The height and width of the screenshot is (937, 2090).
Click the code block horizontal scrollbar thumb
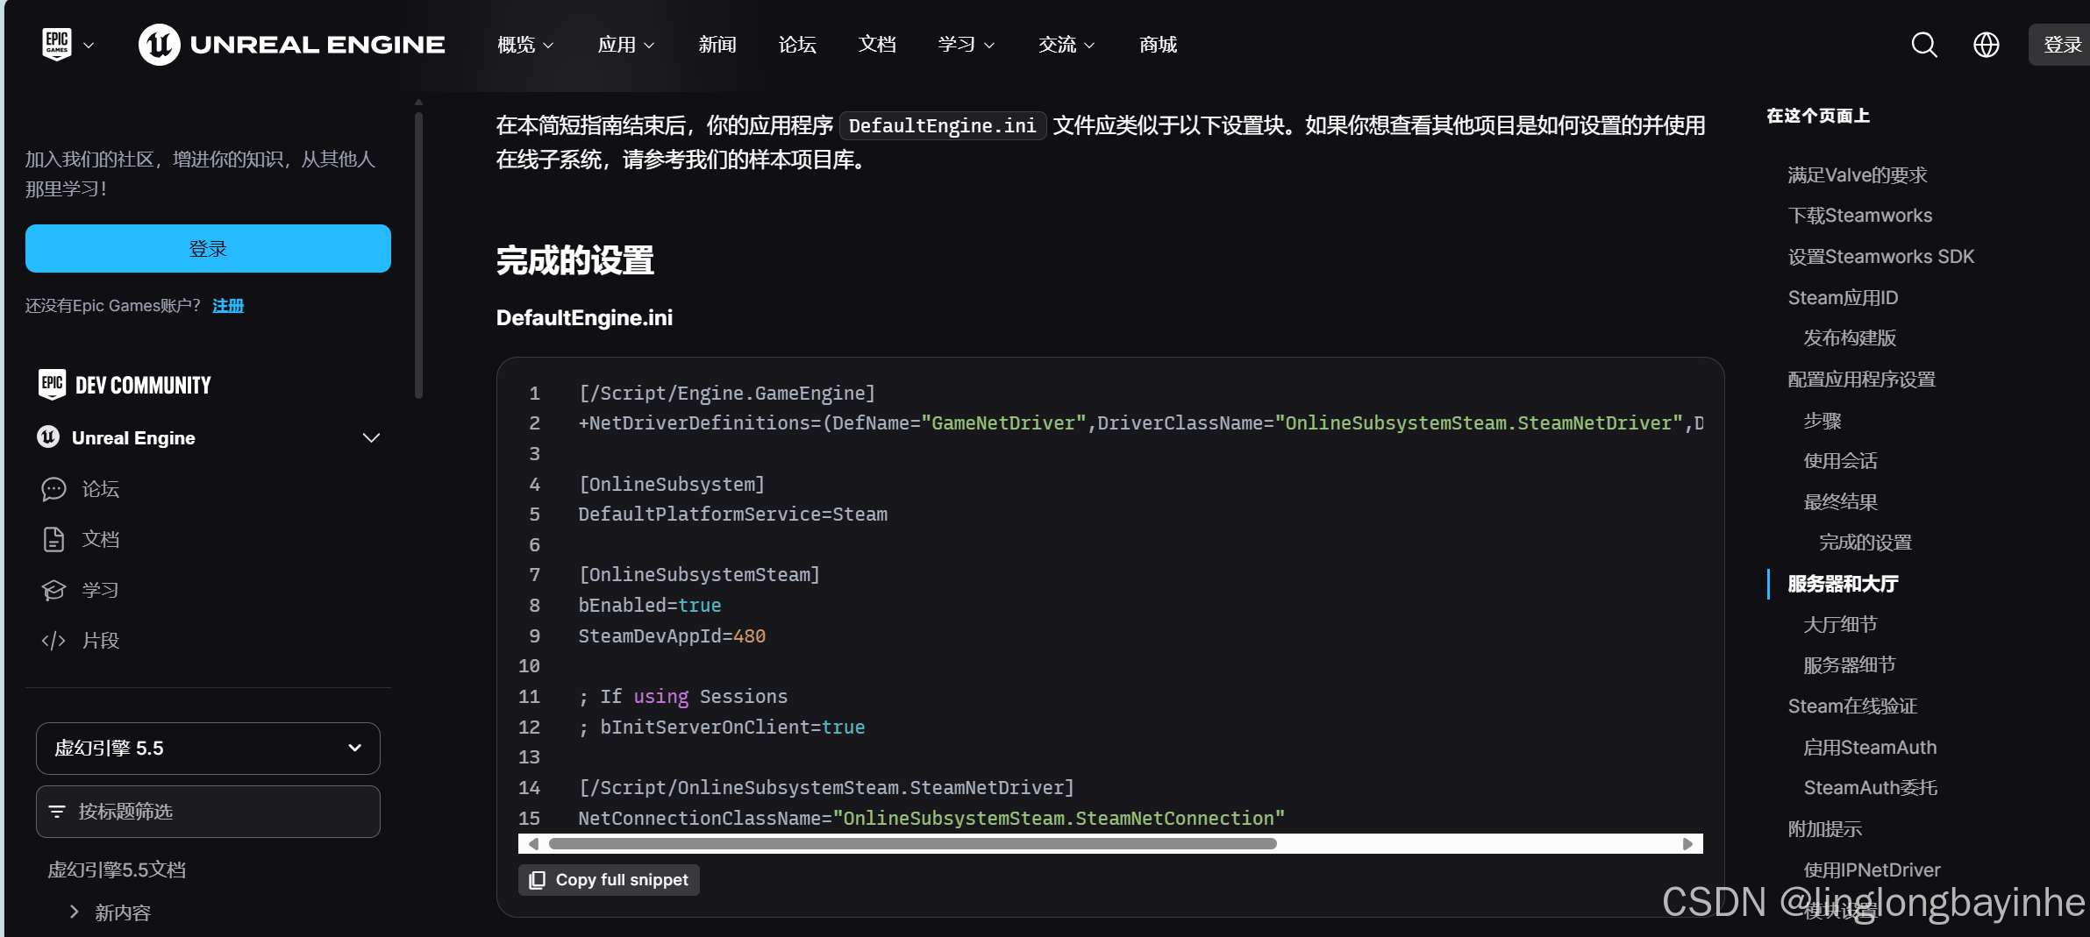click(912, 843)
